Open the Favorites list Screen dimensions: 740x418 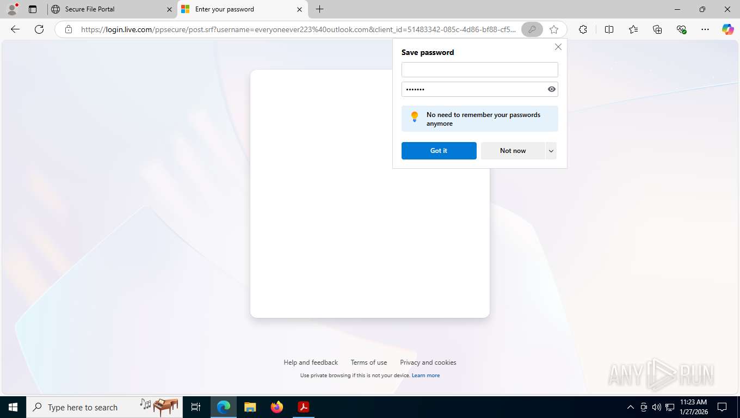click(633, 29)
